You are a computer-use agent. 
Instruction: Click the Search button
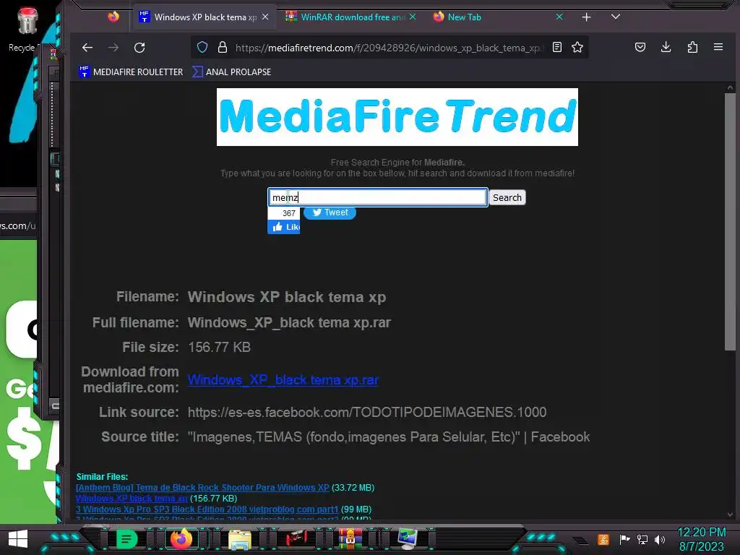(507, 197)
